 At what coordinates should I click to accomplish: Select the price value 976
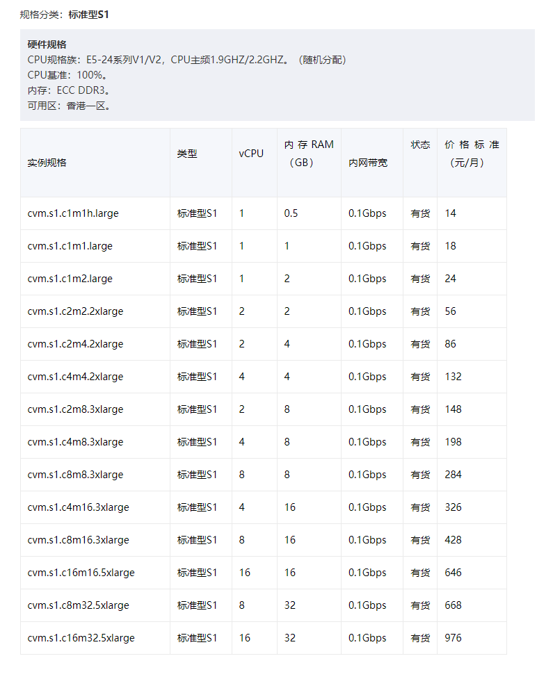coord(454,638)
